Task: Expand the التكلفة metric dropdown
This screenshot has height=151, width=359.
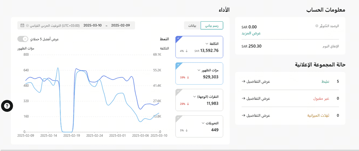Action: [x=206, y=44]
